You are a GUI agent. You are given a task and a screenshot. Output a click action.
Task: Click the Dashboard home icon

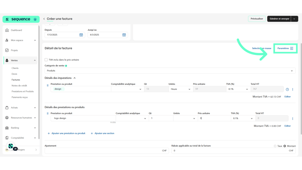[x=7, y=30]
